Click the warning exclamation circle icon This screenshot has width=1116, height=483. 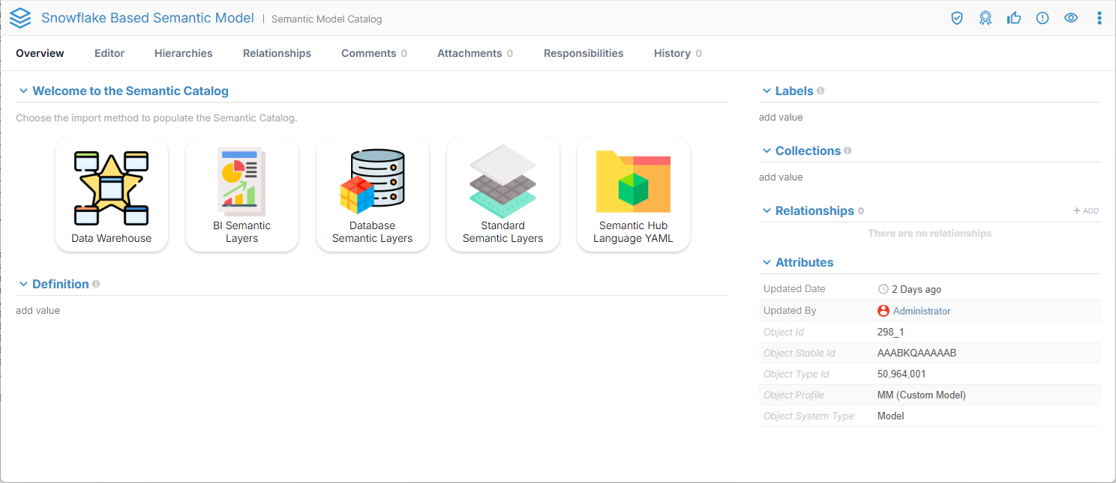1042,18
